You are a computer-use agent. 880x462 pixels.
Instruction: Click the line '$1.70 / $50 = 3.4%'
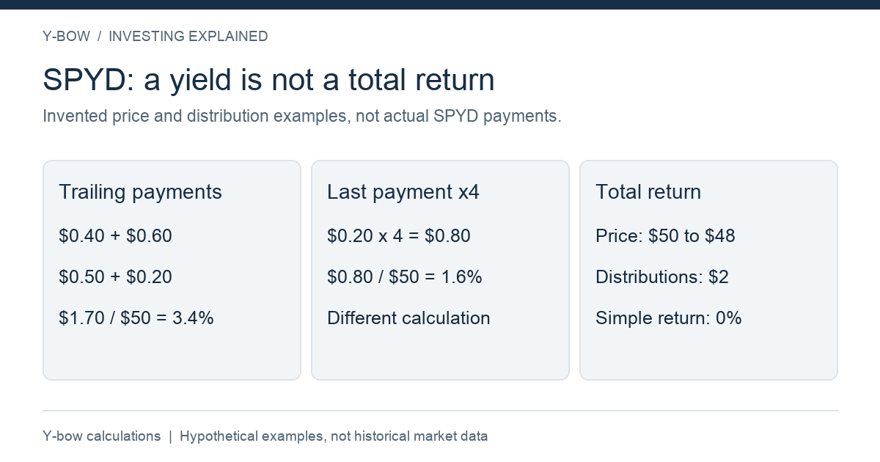click(x=136, y=318)
